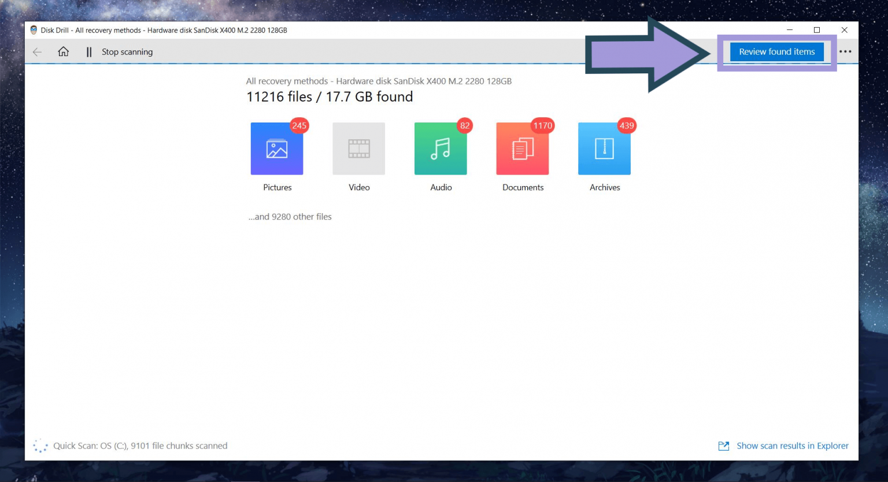Select the Pictures category icon
Screen dimensions: 888x482
[277, 149]
